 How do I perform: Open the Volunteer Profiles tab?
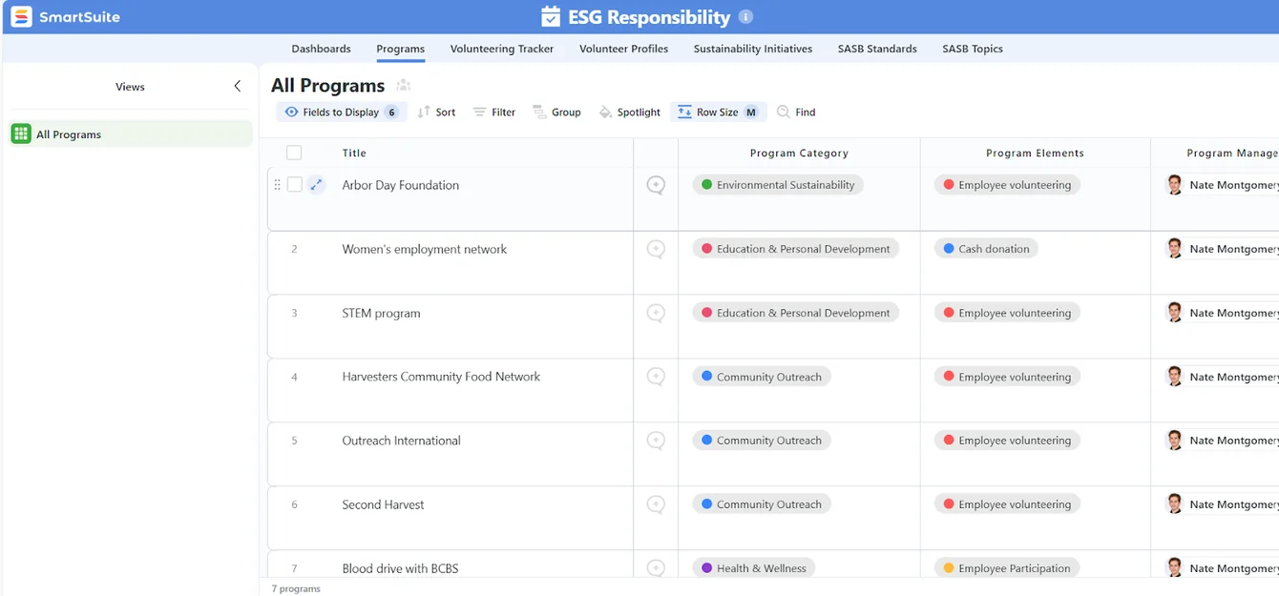pos(623,49)
